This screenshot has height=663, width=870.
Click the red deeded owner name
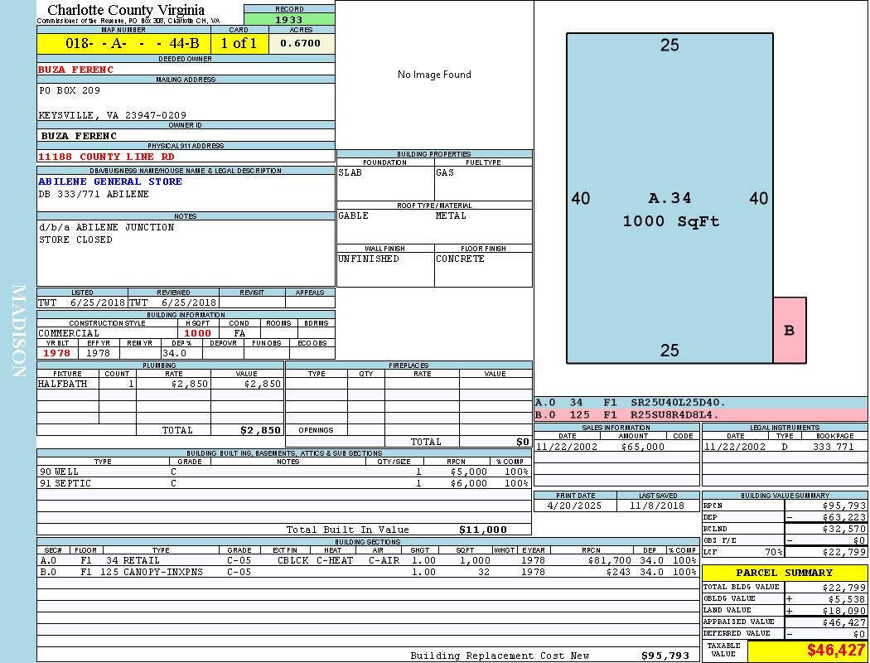pyautogui.click(x=76, y=70)
